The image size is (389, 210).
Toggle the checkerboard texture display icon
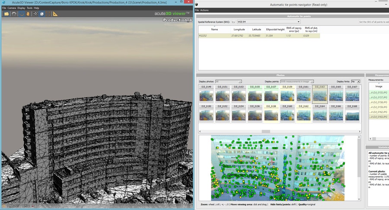(x=35, y=14)
